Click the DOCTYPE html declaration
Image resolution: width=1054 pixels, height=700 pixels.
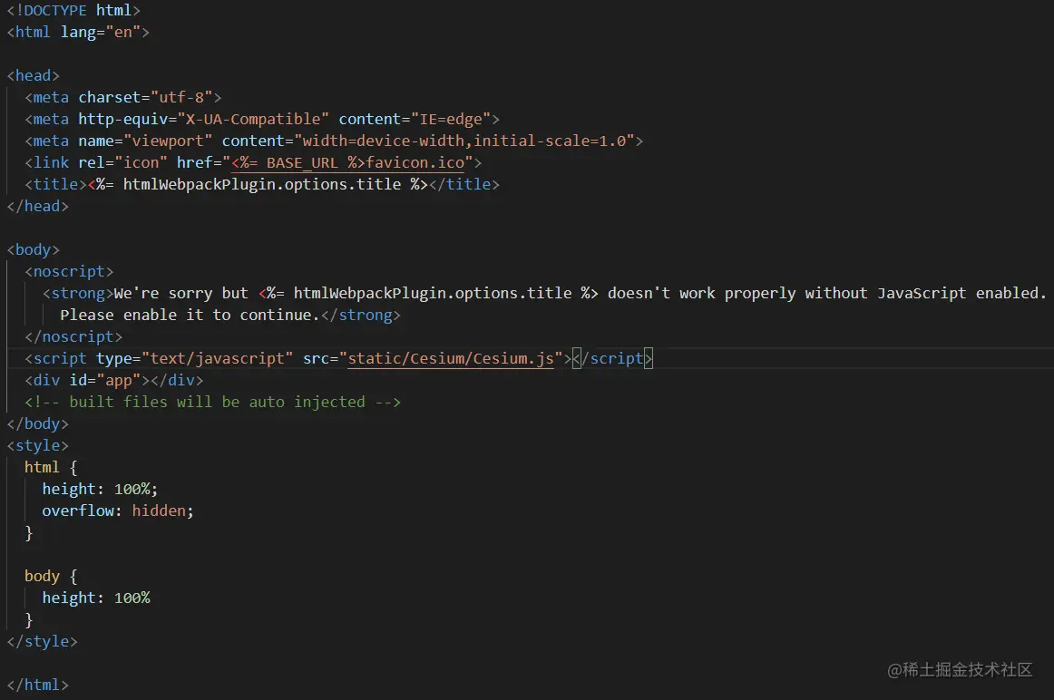tap(73, 10)
